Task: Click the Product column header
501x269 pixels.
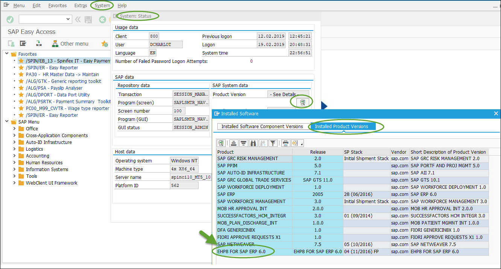Action: tap(254, 152)
